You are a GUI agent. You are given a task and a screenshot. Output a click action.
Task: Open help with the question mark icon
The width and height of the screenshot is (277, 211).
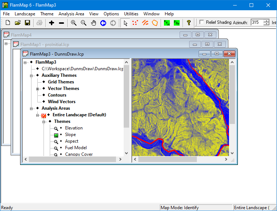[x=189, y=23]
